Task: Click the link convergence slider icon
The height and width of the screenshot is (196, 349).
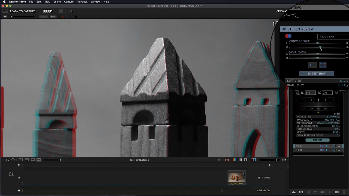Action: [x=312, y=65]
